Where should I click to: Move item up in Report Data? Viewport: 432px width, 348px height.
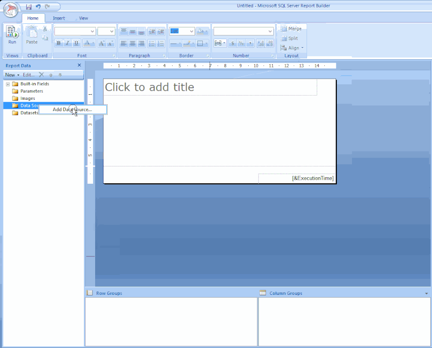coord(51,75)
